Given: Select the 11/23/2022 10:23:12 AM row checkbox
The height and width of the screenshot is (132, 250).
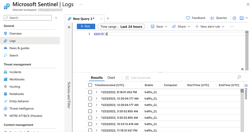Looking at the screenshot, I should [x=90, y=124].
